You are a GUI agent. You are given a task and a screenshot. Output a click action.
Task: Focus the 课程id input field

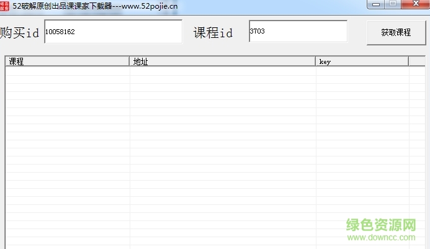click(298, 31)
